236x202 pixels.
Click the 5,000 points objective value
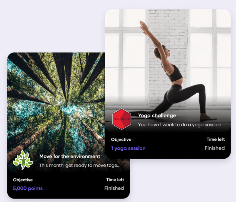tap(28, 188)
